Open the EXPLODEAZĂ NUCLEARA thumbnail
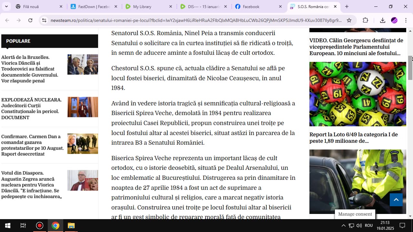 coord(83,107)
